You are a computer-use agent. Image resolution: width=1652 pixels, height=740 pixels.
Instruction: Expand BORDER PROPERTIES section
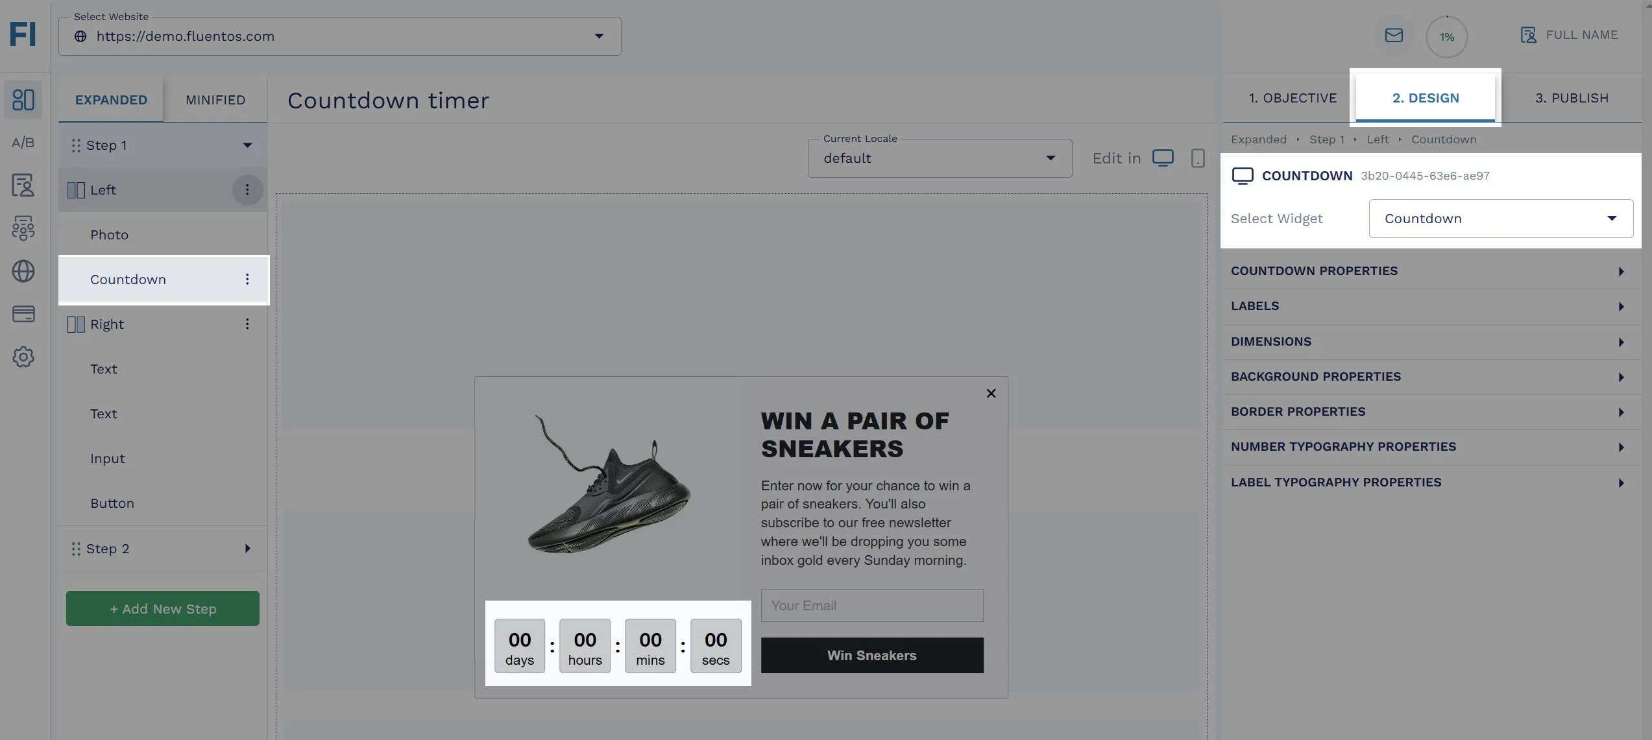[1432, 412]
